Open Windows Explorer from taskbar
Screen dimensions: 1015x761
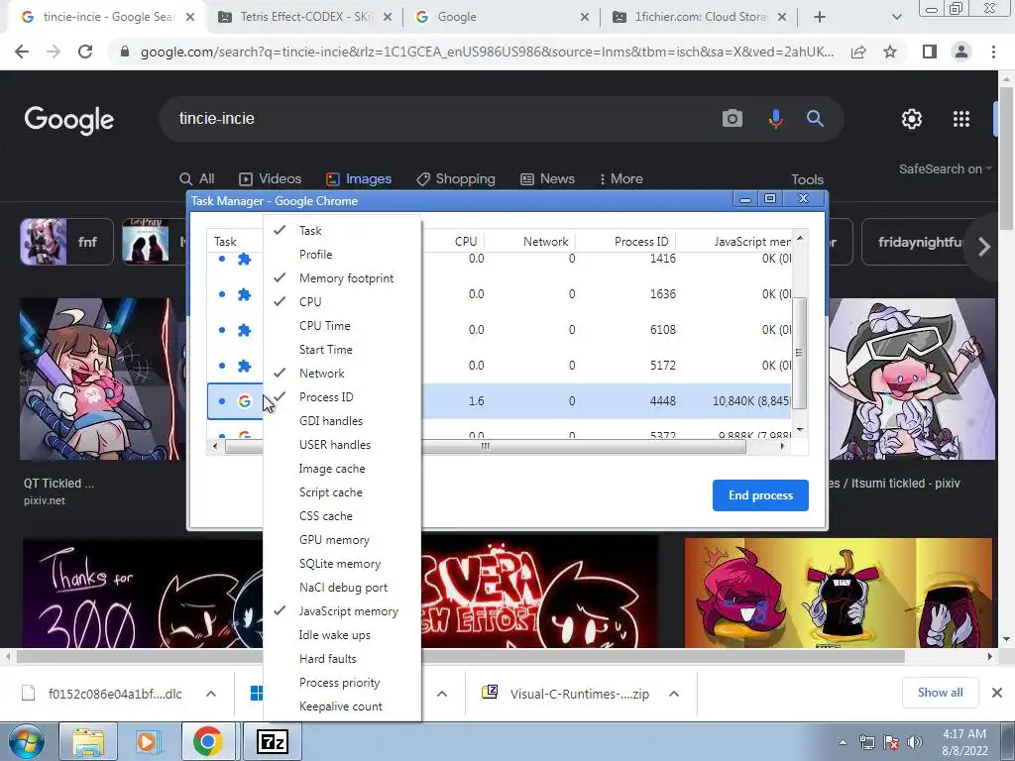click(x=88, y=741)
